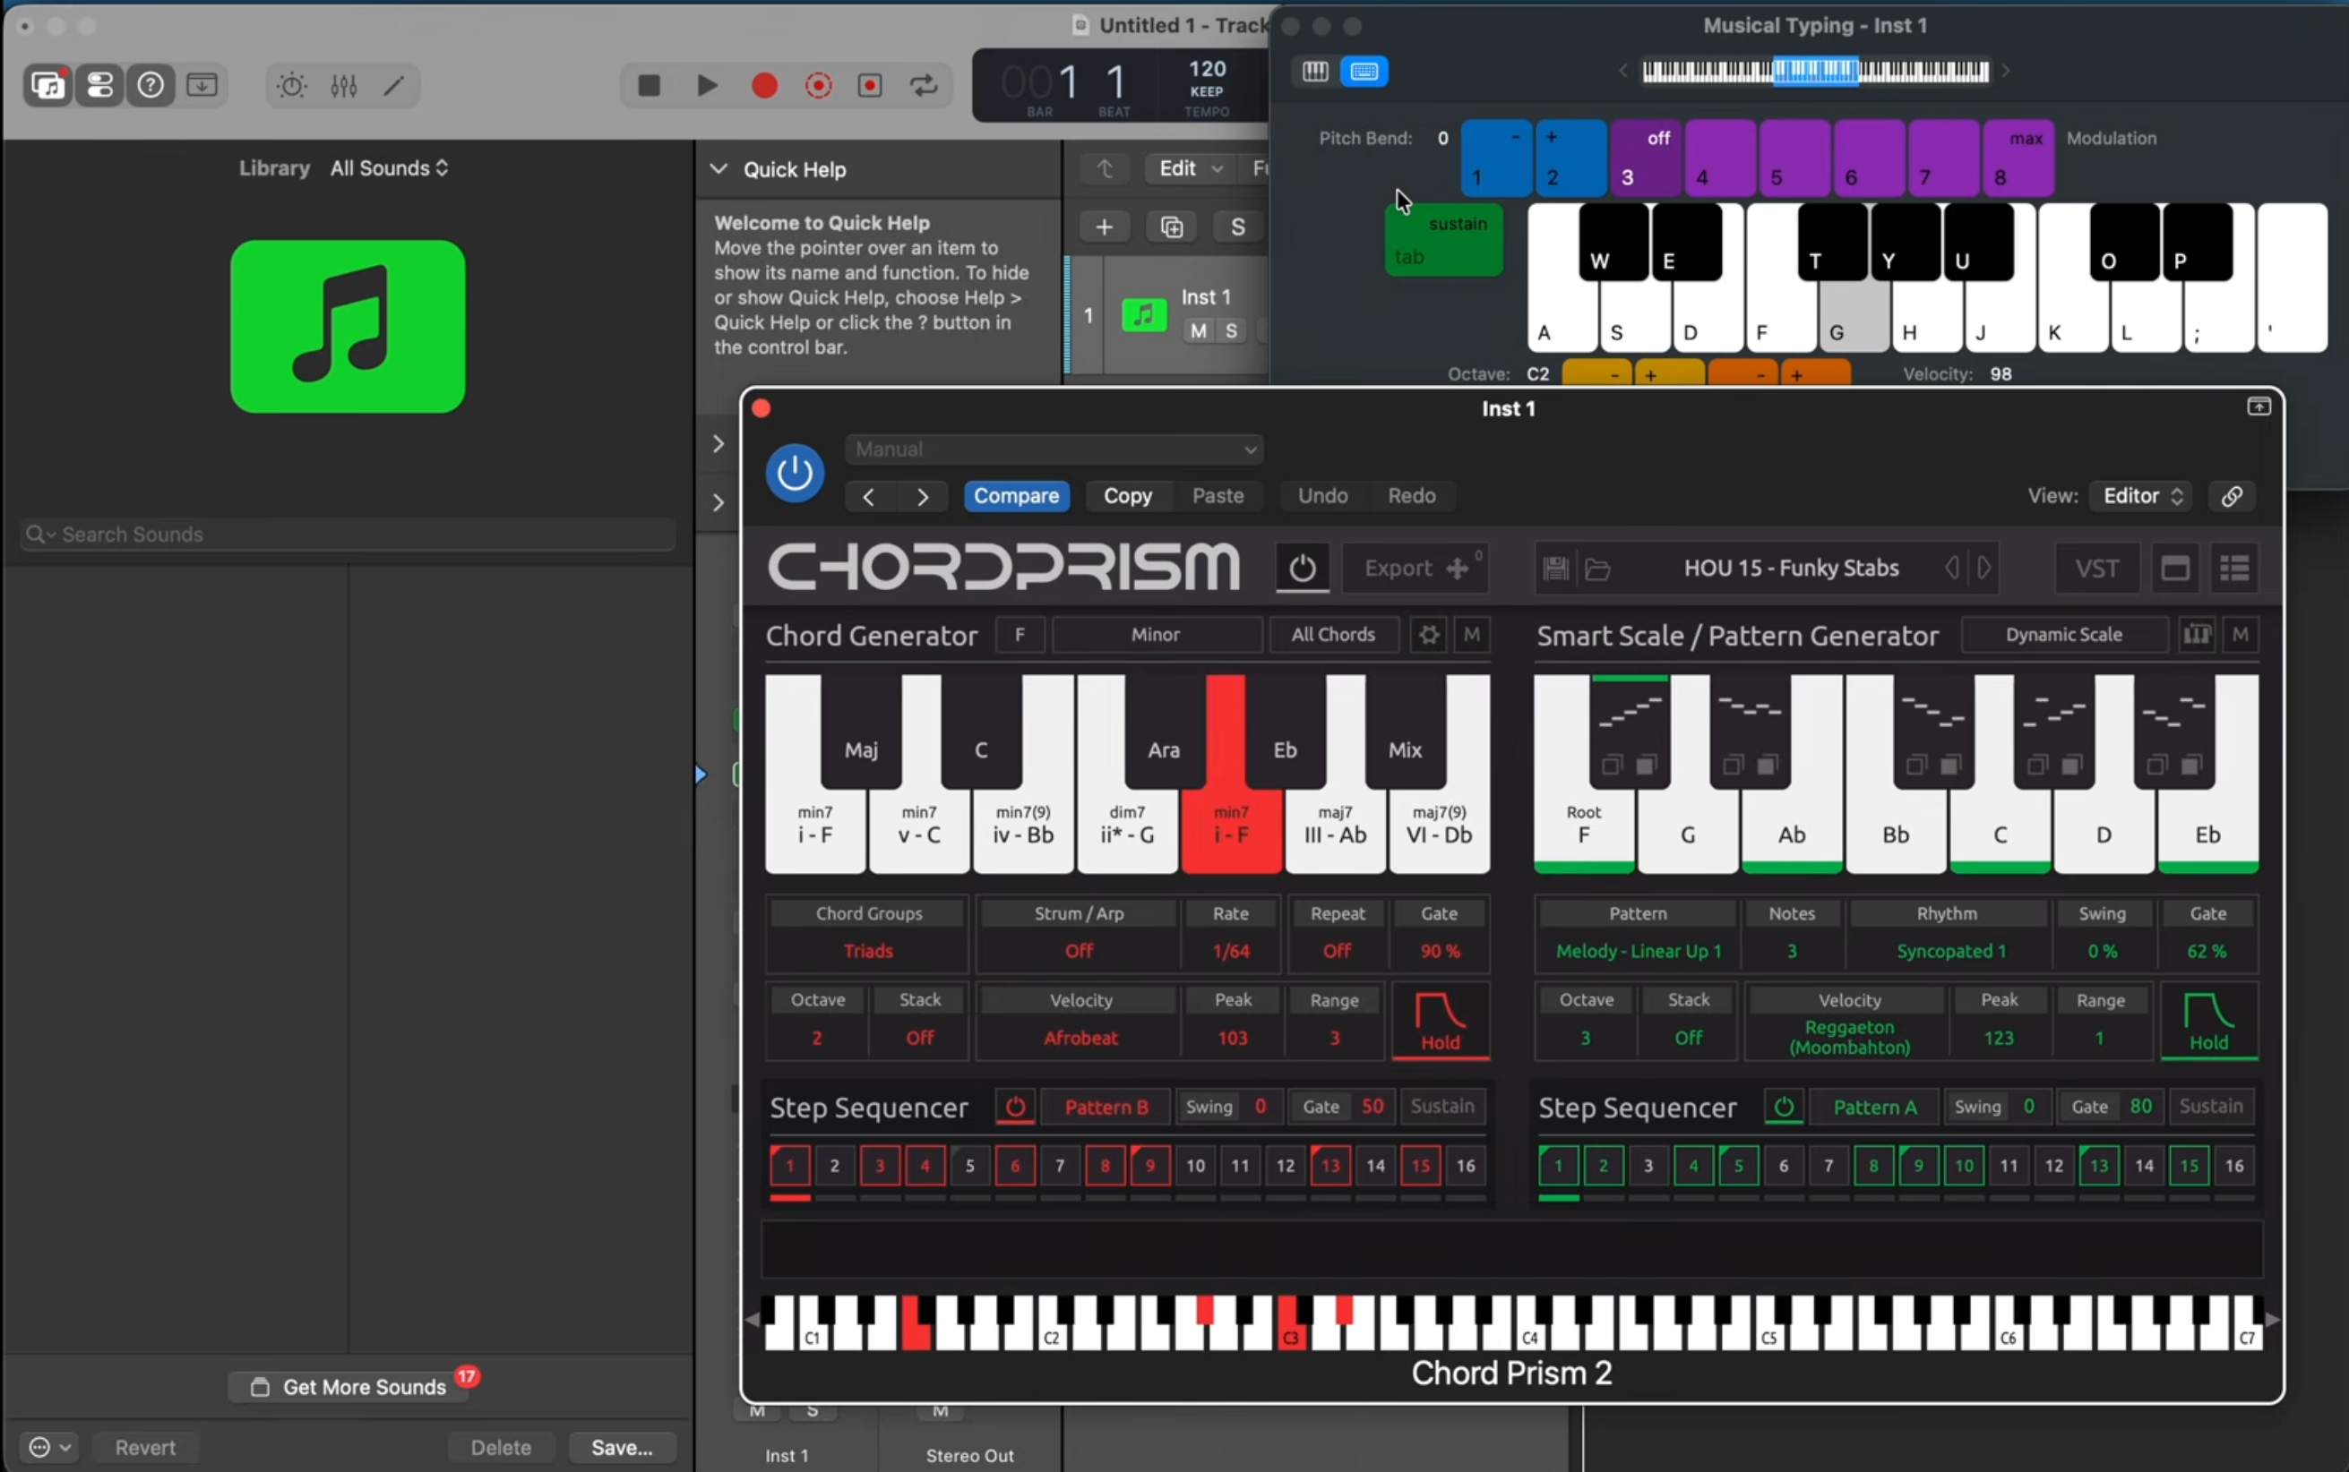Enable step 2 in the chord sequencer
Image resolution: width=2349 pixels, height=1472 pixels.
[835, 1166]
